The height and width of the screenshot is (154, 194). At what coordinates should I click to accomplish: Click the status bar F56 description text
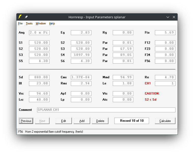coord(51,132)
